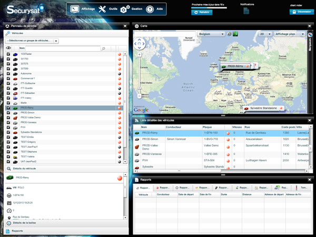Click the Aide question mark icon
Screen dimensions: 316x237
[150, 9]
